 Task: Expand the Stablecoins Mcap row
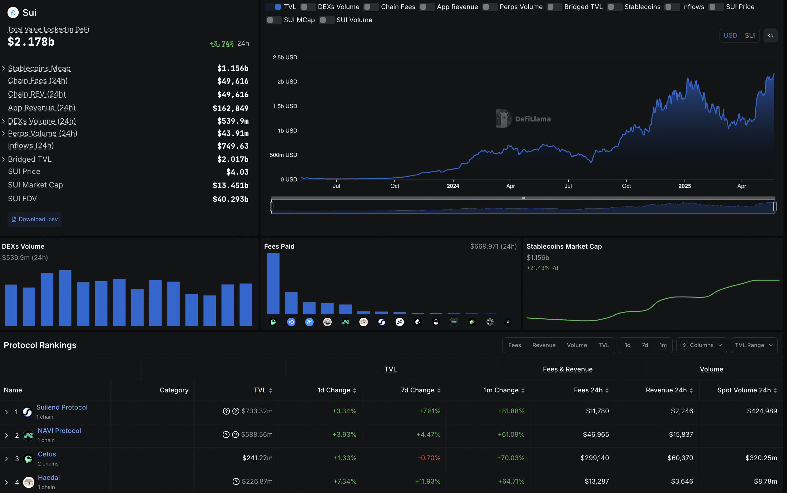3,68
